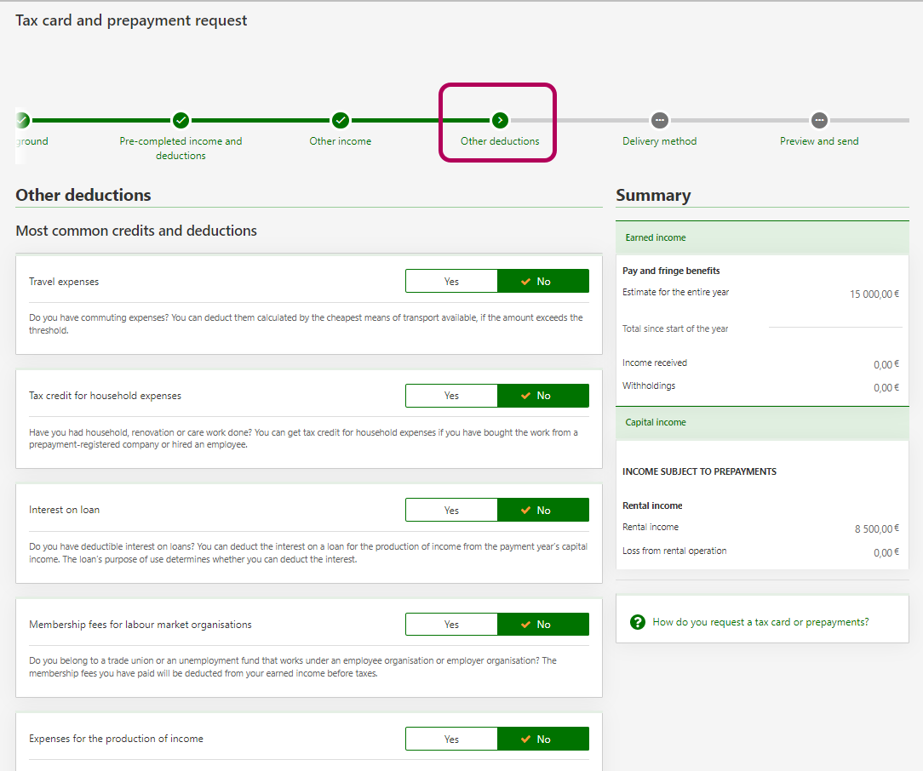
Task: Go to the Delivery method step label
Action: [x=659, y=141]
